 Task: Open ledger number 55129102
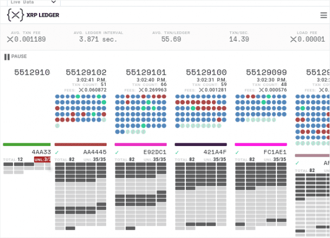(86, 72)
